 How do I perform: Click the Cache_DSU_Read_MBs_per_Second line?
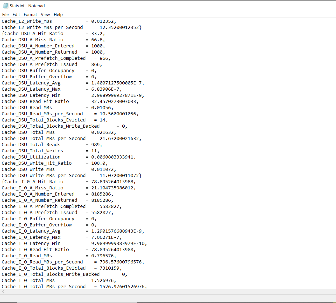[x=70, y=114]
